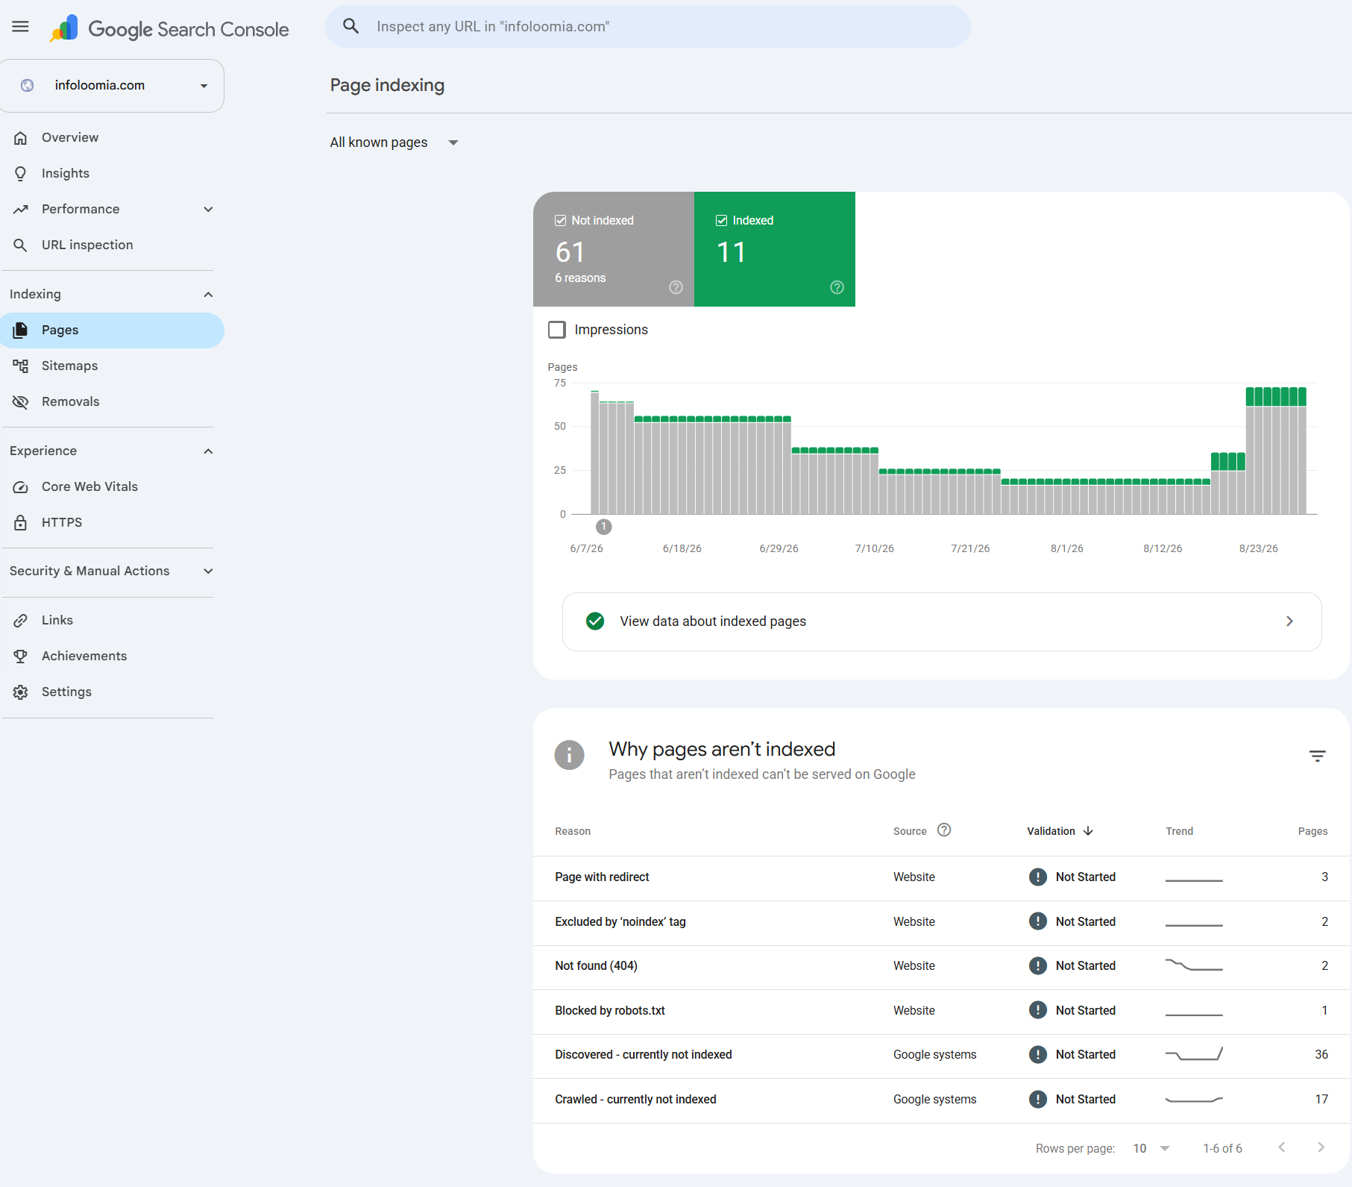The height and width of the screenshot is (1187, 1352).
Task: Click the Performance trend arrow icon
Action: coord(21,209)
